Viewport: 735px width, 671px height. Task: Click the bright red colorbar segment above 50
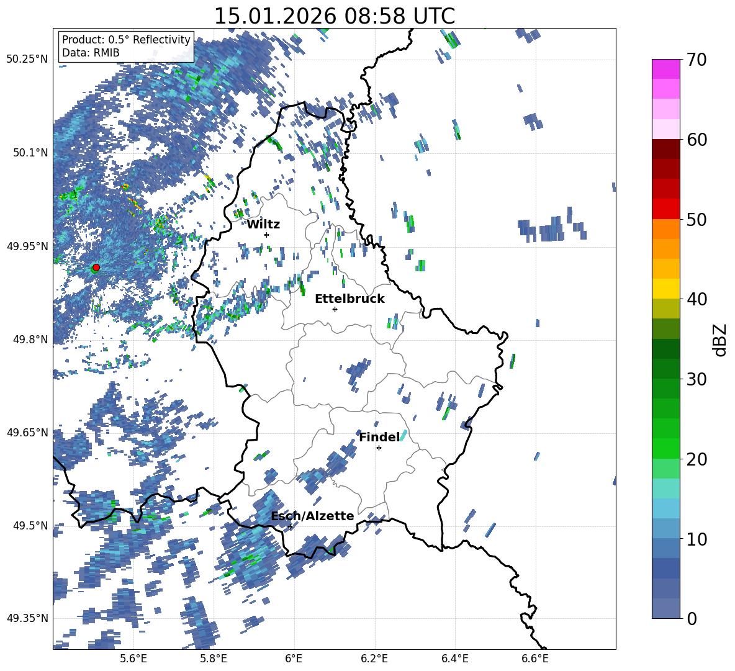click(665, 209)
